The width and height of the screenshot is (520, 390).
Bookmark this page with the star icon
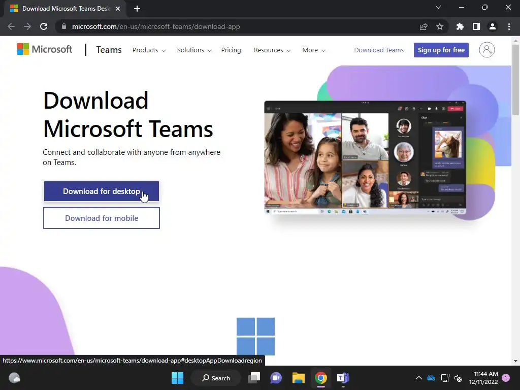[x=440, y=26]
